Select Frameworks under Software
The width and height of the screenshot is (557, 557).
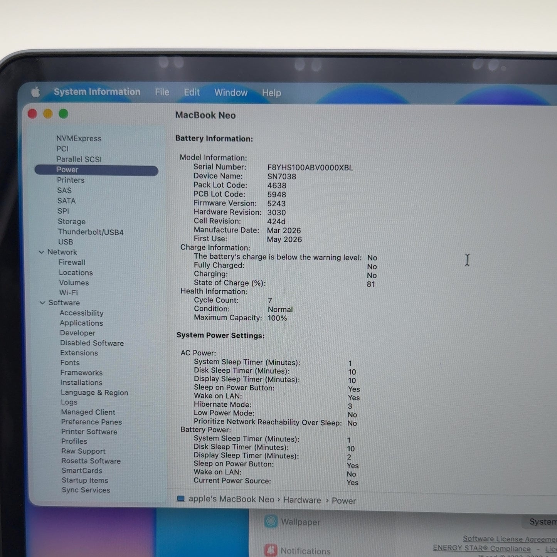click(x=82, y=373)
